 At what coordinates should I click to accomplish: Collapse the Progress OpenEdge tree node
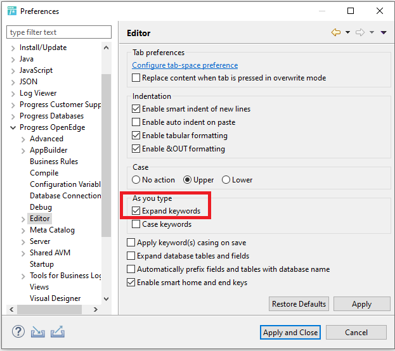click(13, 127)
